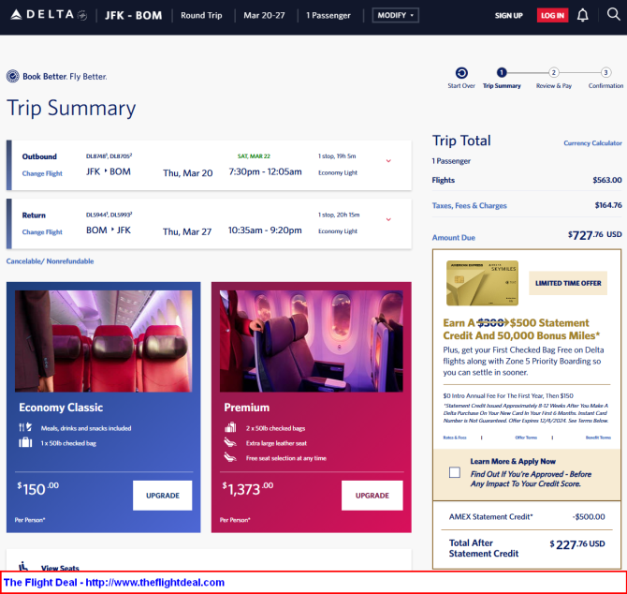Expand the Return flight details chevron
627x594 pixels.
tap(388, 219)
